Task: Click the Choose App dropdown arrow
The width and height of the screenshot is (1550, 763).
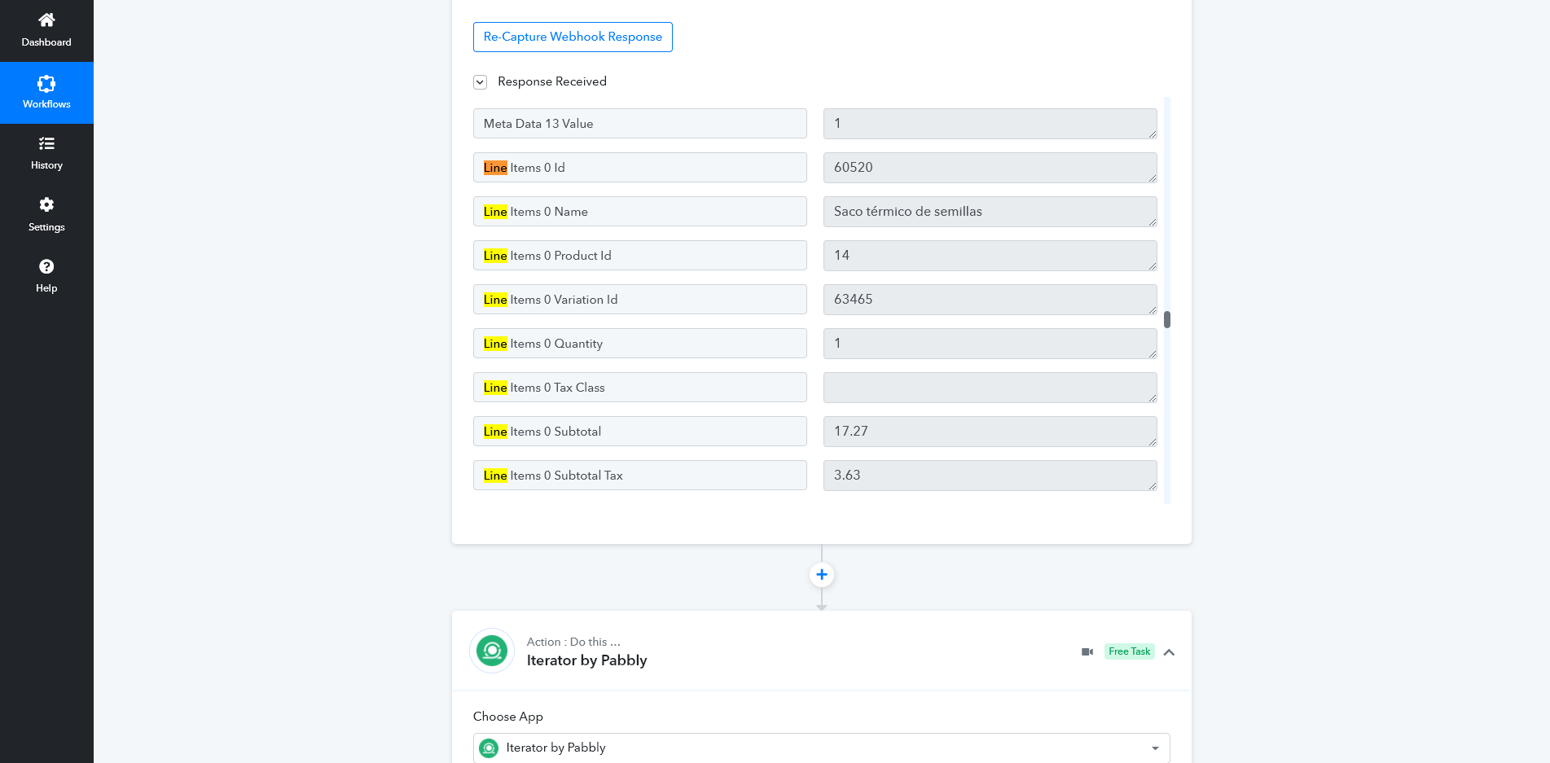Action: point(1155,748)
